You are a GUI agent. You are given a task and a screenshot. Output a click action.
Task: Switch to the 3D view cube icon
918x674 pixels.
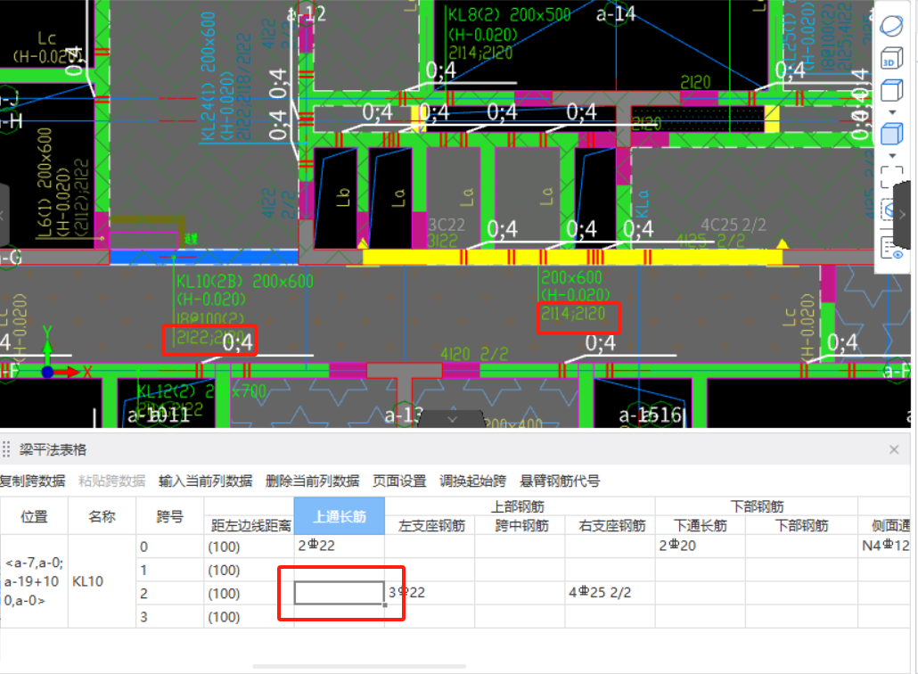pos(891,59)
